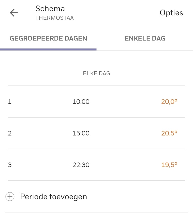Tap the back arrow icon

14,13
